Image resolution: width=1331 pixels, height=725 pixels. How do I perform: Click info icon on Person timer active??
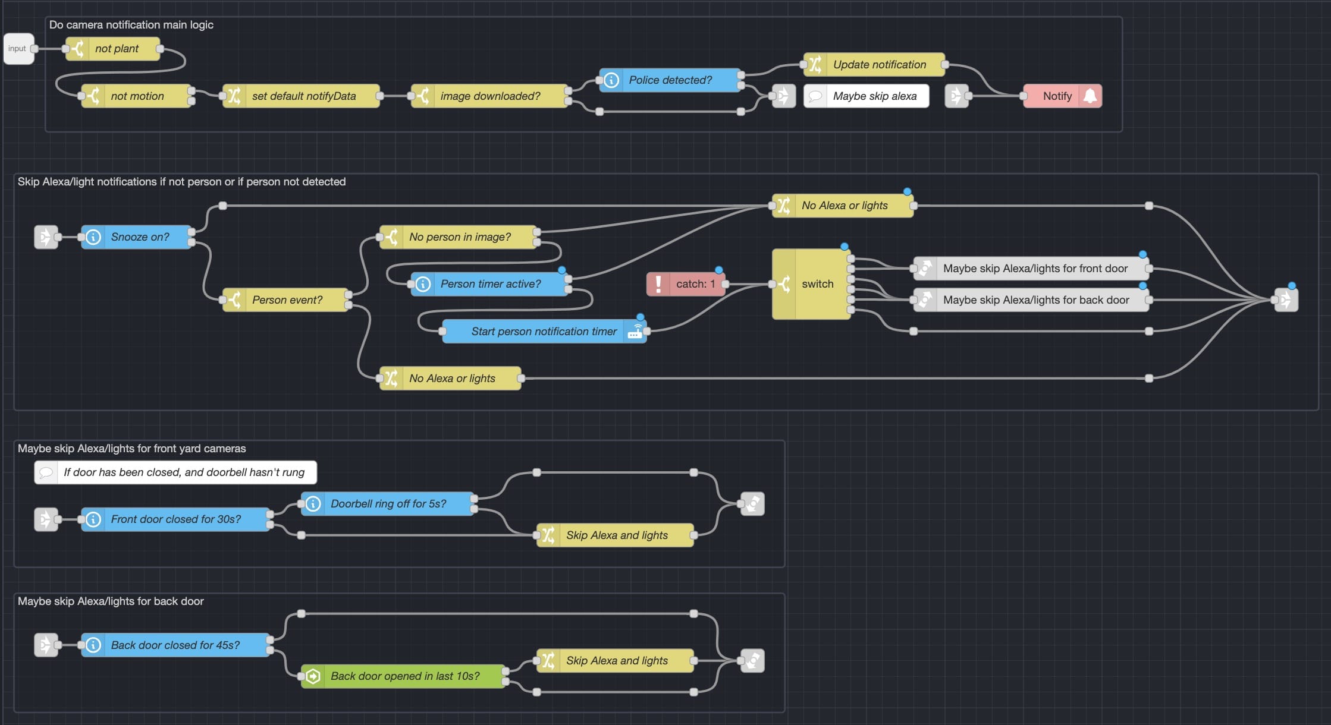click(423, 284)
